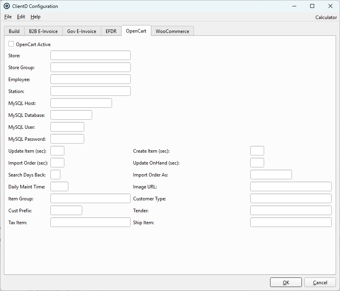
Task: Focus the Update Item (sec) field
Action: tap(57, 151)
